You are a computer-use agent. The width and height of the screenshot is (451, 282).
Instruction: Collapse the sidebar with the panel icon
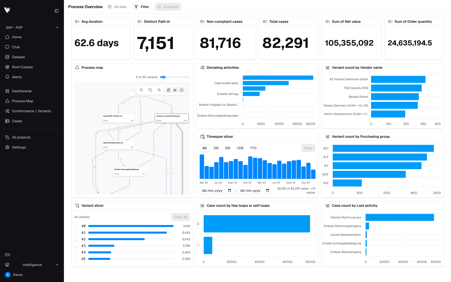57,11
